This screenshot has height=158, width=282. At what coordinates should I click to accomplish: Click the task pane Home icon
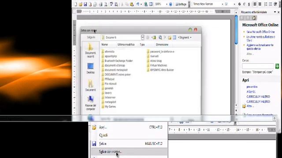[x=254, y=18]
